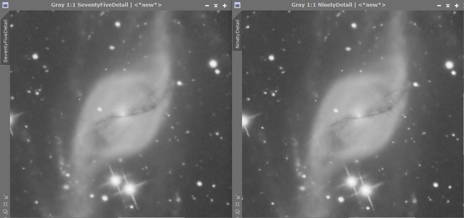464x218 pixels.
Task: Click the title 'Gray 1:1 SeventyFiveDetail | <*new*>'
Action: (106, 5)
